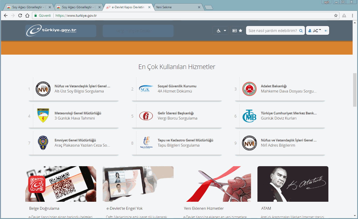Click the Emniyet Genel Müdürlüğü police badge

tap(43, 143)
